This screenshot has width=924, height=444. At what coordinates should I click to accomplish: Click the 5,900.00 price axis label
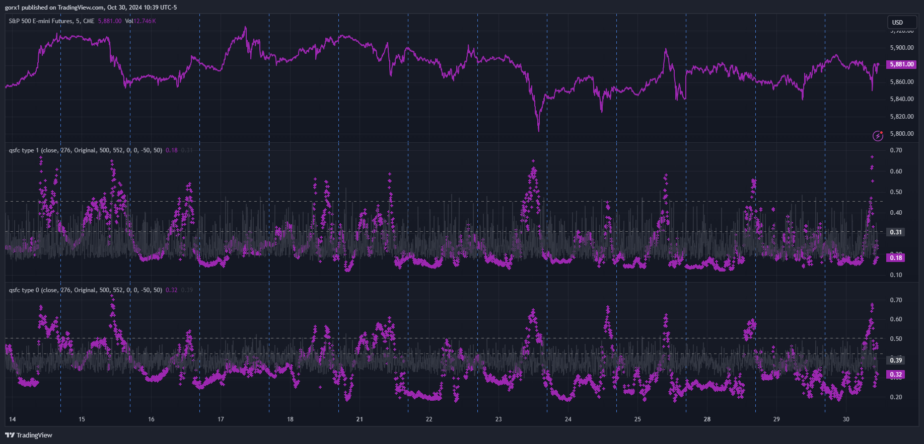click(x=902, y=48)
